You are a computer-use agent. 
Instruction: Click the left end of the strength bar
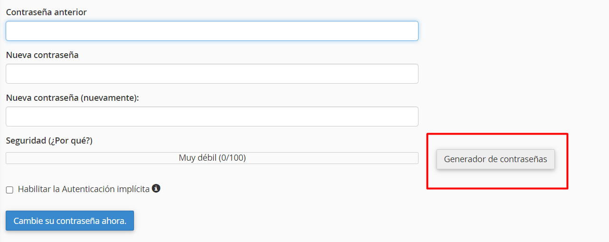pos(10,158)
